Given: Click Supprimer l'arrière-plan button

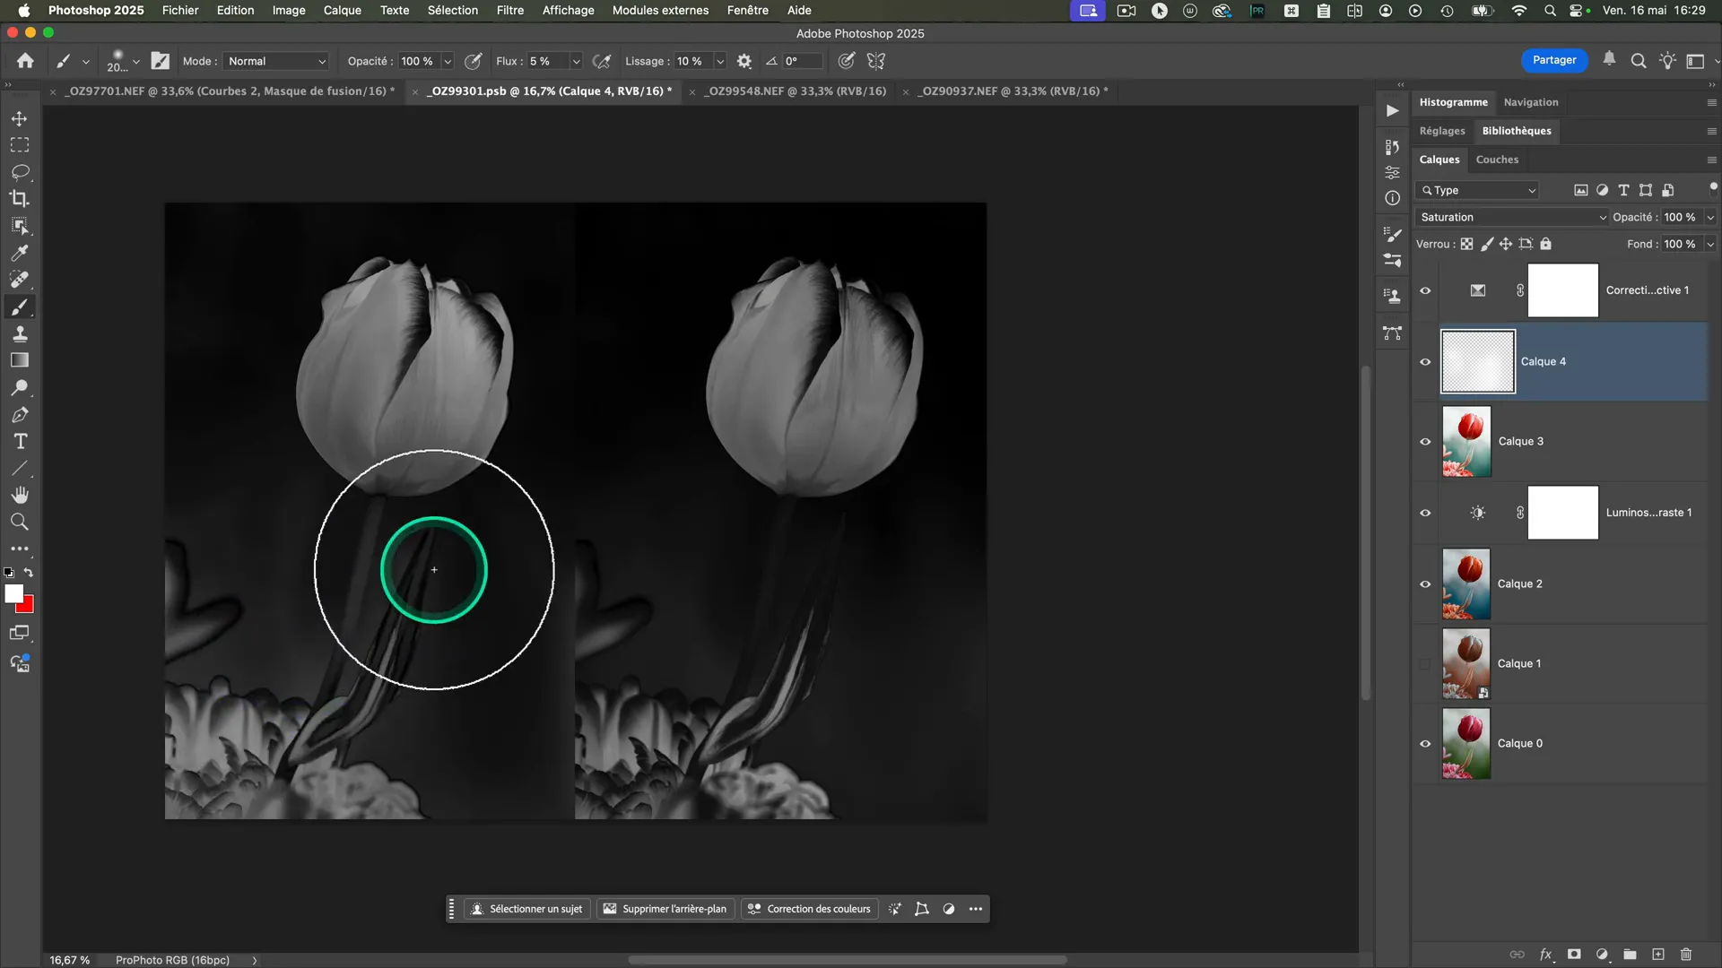Looking at the screenshot, I should point(665,909).
